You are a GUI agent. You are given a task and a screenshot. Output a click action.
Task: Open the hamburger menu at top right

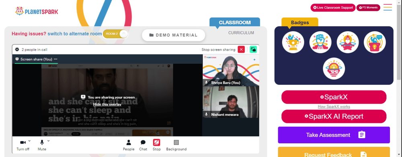click(x=388, y=7)
